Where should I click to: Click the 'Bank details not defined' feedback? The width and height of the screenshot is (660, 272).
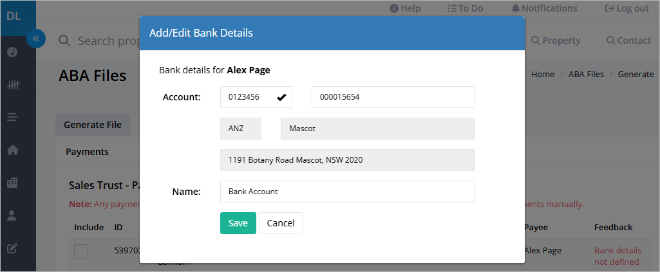tap(618, 256)
